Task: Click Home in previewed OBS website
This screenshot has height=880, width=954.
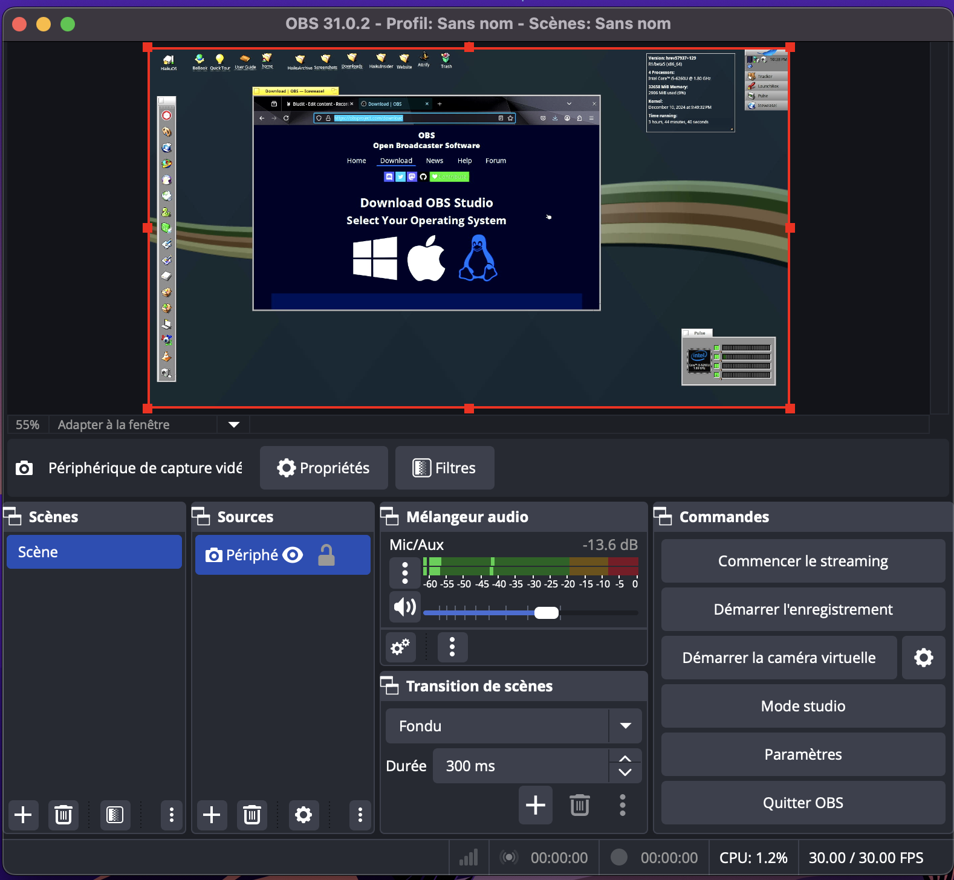Action: coord(357,161)
